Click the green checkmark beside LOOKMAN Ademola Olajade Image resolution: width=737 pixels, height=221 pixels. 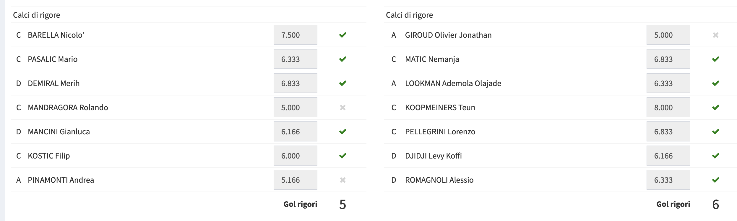tap(716, 83)
